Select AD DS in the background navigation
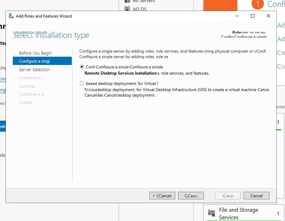285x221 pixels. tap(139, 9)
